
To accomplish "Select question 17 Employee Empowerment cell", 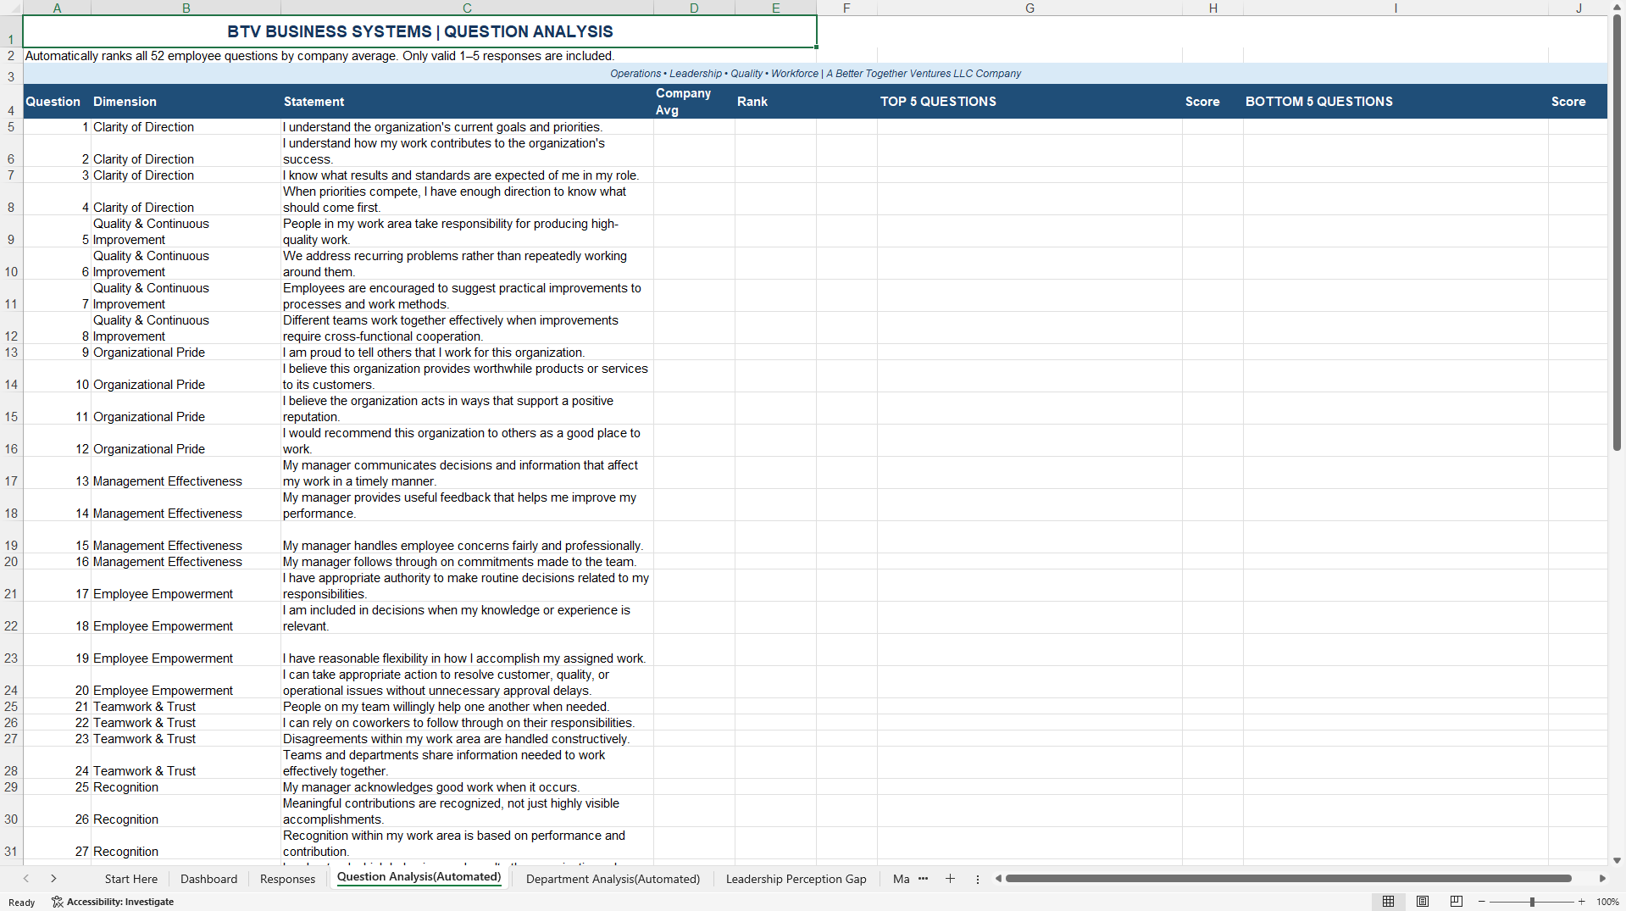I will 186,586.
